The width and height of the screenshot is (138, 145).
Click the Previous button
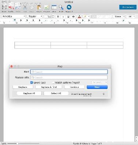[x=74, y=87]
